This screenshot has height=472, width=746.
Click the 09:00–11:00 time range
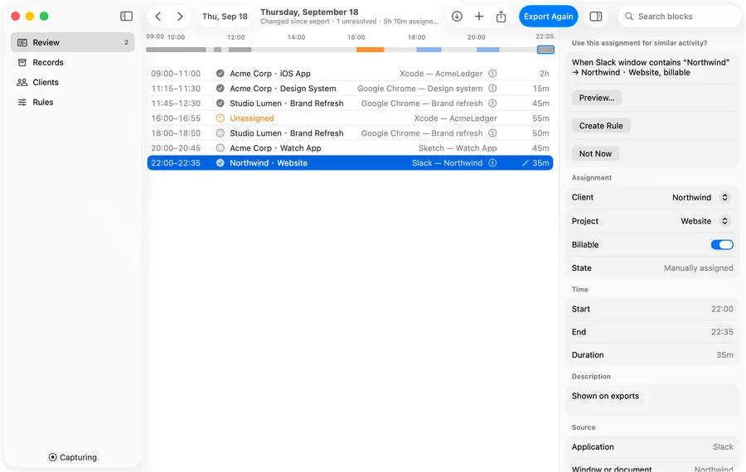(176, 73)
